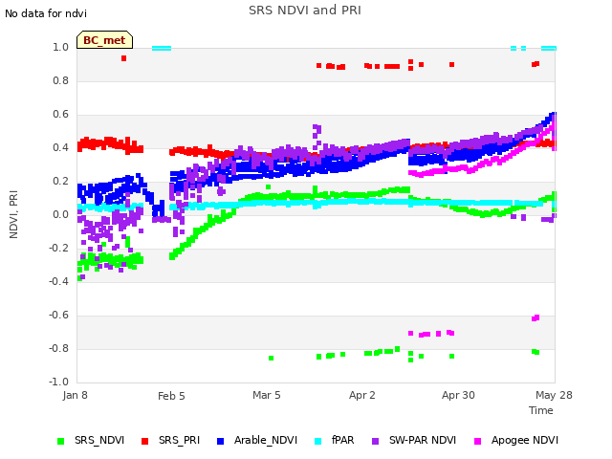Viewport: 612px width, 459px height.
Task: Click the chart title SRS NDVI and PRI
Action: [x=305, y=11]
